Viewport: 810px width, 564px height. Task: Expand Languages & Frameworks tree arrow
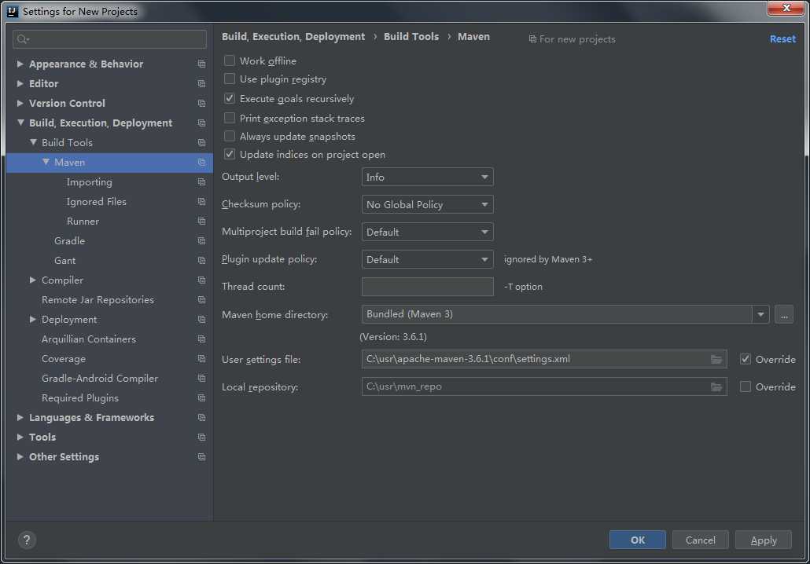click(x=20, y=417)
